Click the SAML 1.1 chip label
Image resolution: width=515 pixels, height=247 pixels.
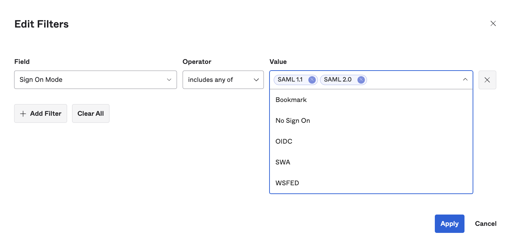pyautogui.click(x=290, y=80)
